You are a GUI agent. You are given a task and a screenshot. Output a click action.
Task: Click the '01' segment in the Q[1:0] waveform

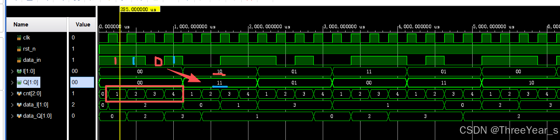click(x=294, y=82)
